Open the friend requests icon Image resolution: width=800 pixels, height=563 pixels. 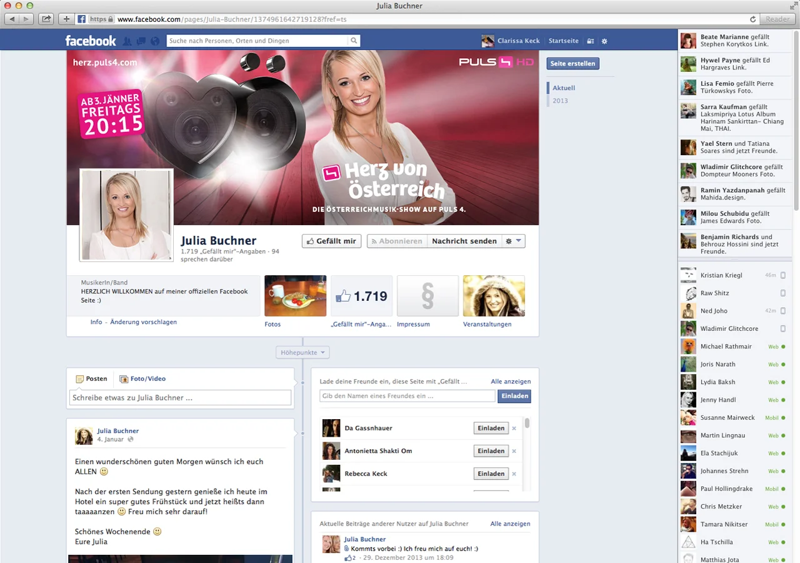click(127, 41)
